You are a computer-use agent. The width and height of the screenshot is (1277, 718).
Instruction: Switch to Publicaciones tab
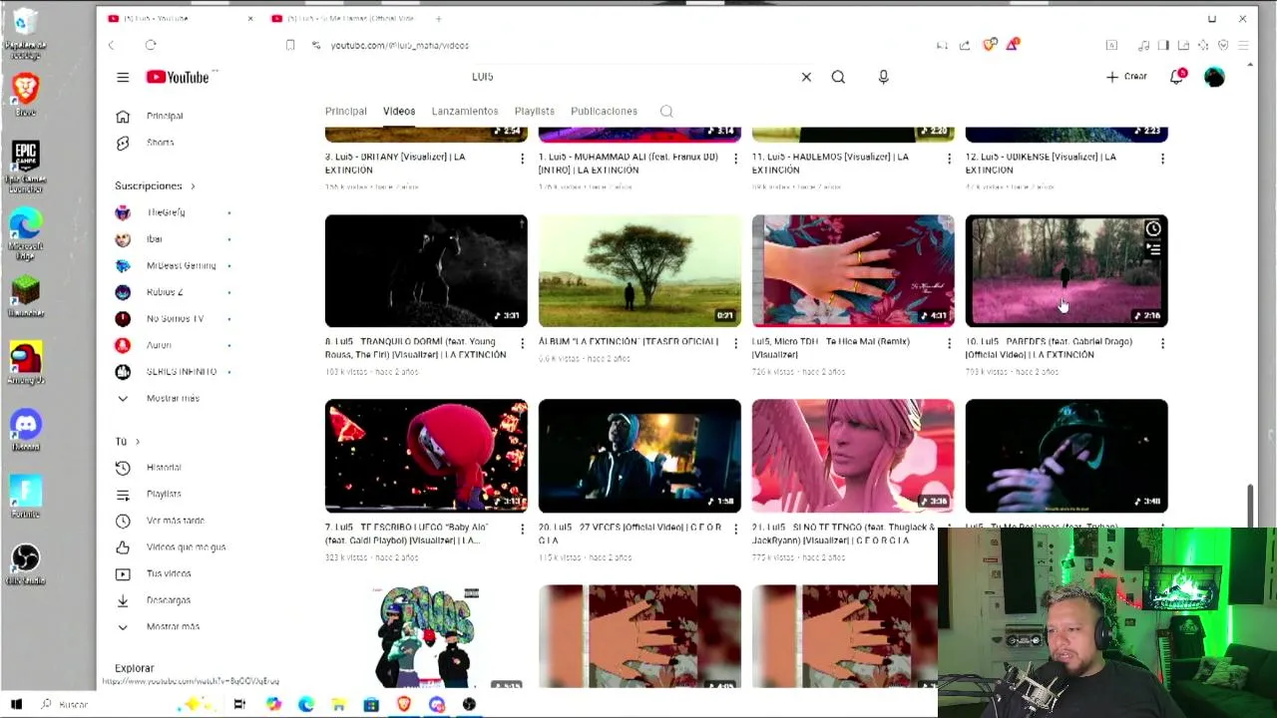coord(604,111)
